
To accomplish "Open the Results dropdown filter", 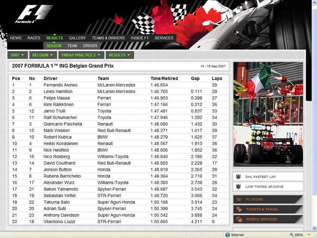I will [120, 55].
